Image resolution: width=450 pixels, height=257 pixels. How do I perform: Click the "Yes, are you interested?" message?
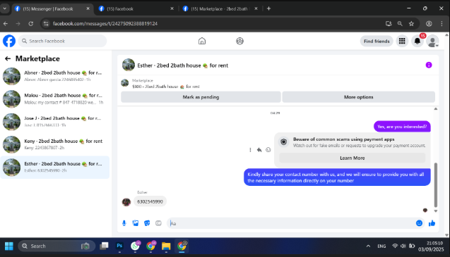click(402, 127)
